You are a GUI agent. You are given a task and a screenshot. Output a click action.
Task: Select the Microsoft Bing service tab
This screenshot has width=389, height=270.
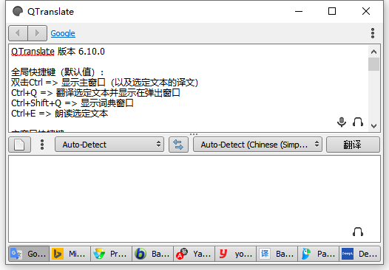click(x=70, y=254)
